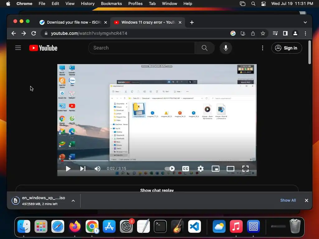Close the downloads bar
Image resolution: width=319 pixels, height=239 pixels.
[307, 200]
